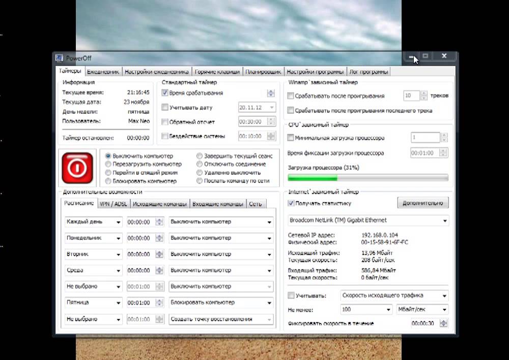Choose Завершить текущий сеанс radio option

click(x=200, y=156)
